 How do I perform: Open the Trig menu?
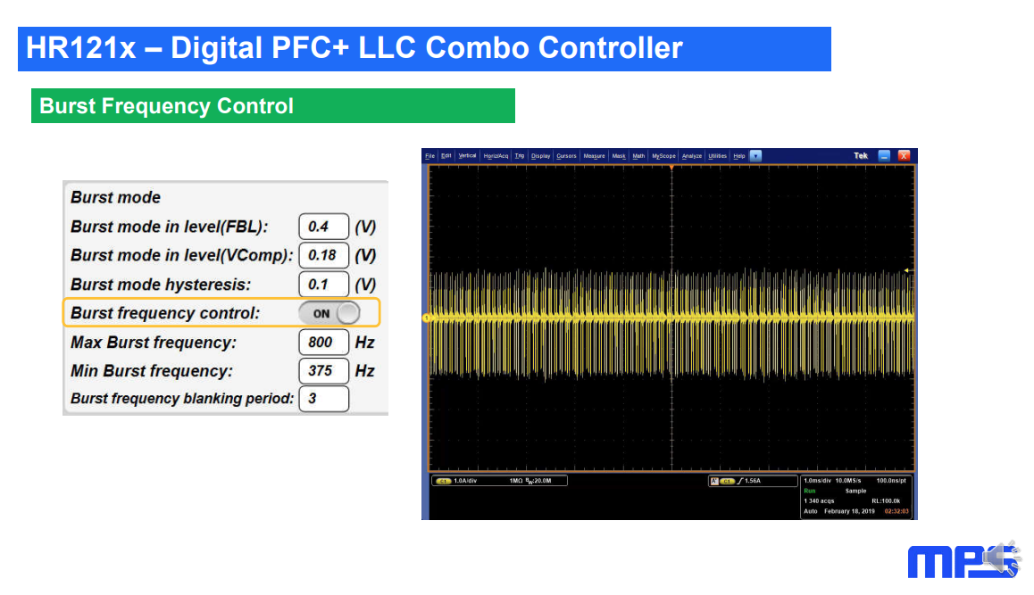pyautogui.click(x=520, y=156)
